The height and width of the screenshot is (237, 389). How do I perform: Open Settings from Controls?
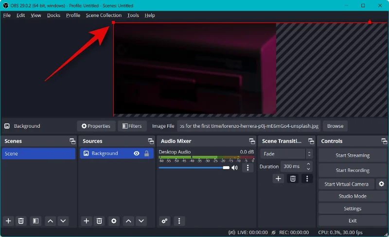click(x=353, y=208)
